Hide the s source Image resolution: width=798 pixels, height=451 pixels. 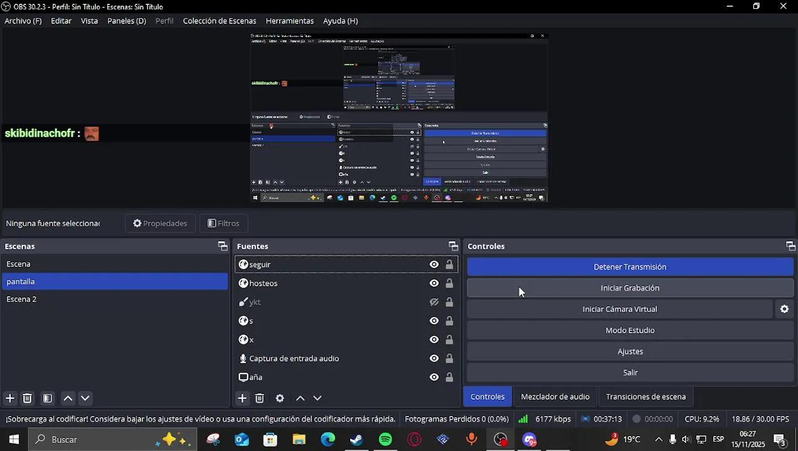(434, 321)
